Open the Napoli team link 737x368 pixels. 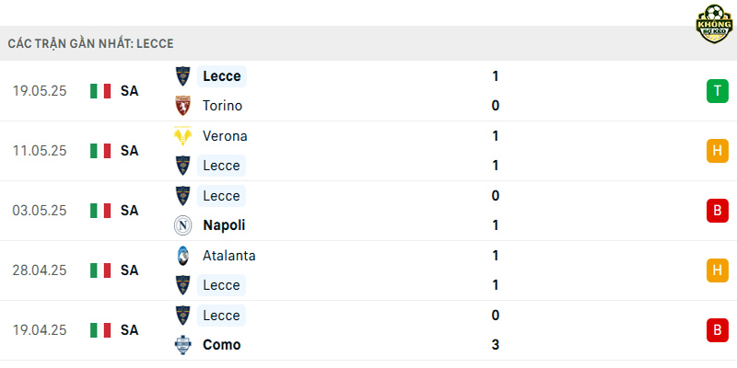point(224,225)
